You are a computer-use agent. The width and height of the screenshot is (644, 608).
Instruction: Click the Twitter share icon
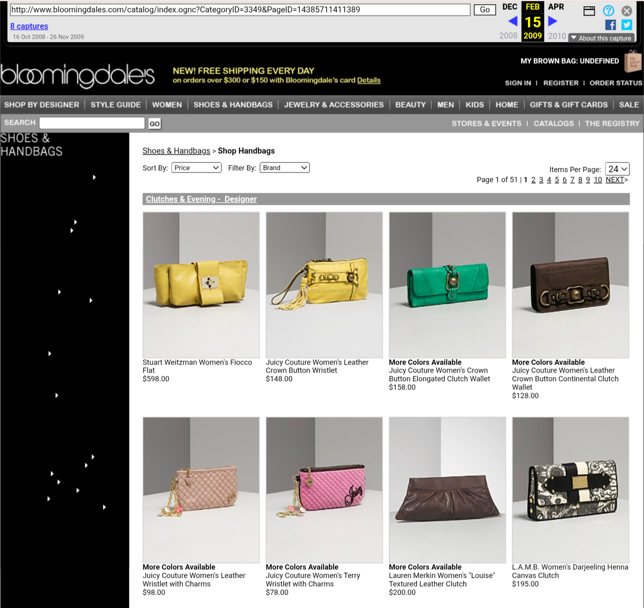pos(626,25)
